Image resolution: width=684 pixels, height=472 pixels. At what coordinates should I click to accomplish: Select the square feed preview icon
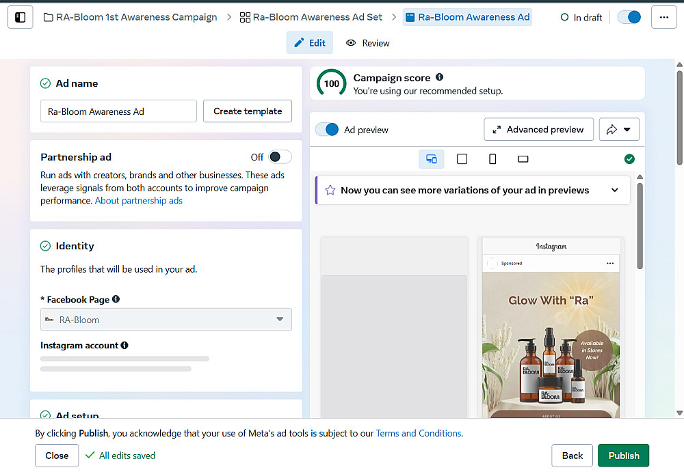point(462,159)
